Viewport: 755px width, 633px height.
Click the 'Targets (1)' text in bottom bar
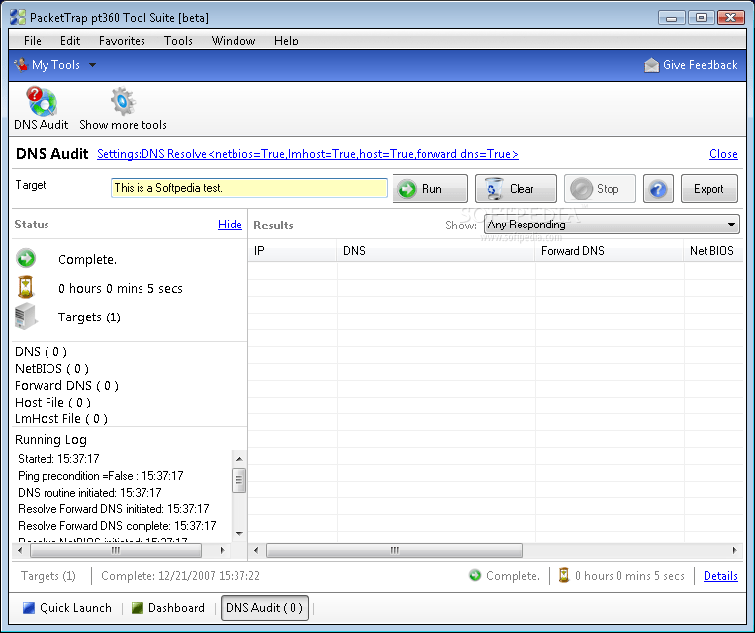48,576
